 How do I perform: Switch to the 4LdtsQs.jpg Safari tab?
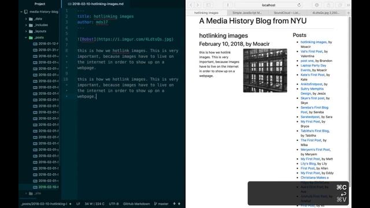(x=327, y=13)
